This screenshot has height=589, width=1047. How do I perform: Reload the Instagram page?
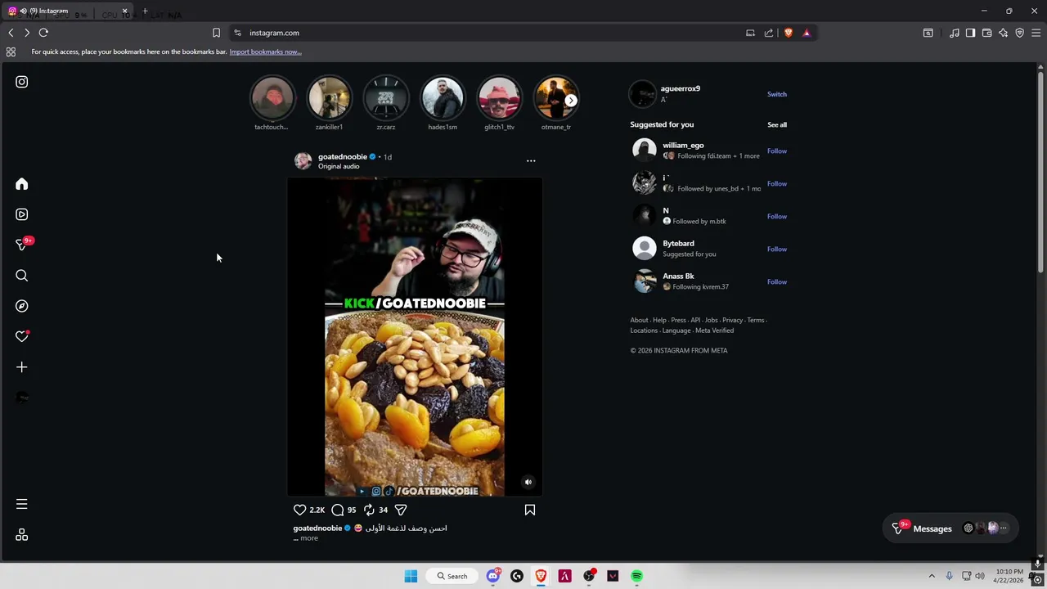pyautogui.click(x=43, y=33)
